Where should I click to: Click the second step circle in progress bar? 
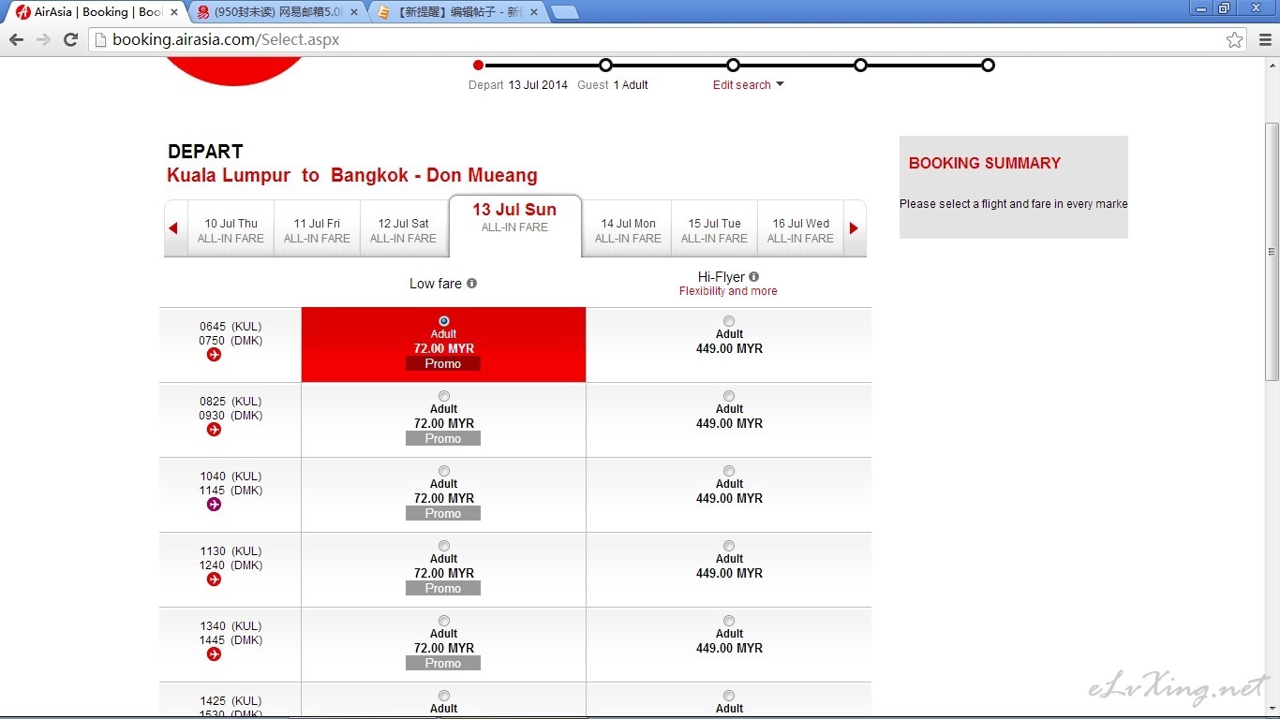point(605,65)
